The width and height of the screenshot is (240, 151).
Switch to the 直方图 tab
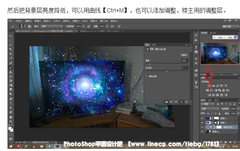tap(213, 33)
